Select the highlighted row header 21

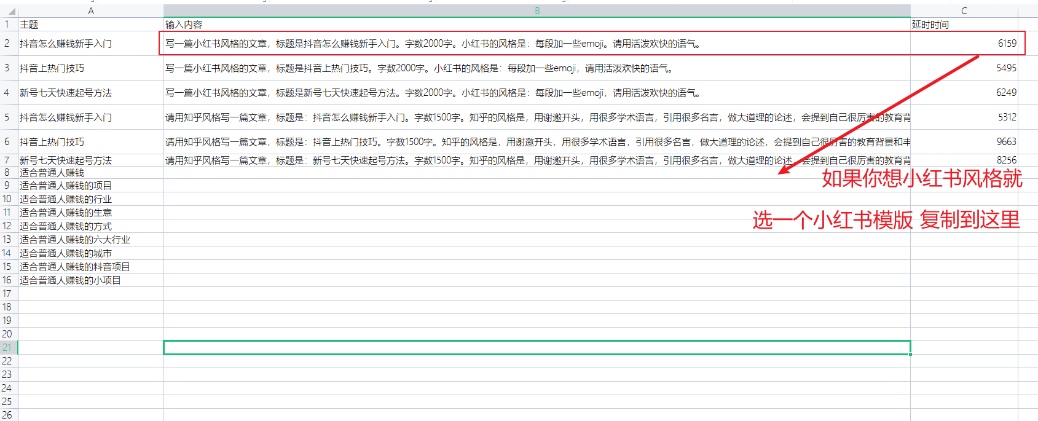pyautogui.click(x=9, y=348)
